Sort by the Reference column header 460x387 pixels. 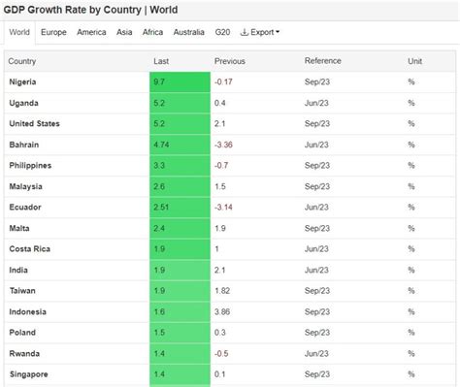point(323,61)
